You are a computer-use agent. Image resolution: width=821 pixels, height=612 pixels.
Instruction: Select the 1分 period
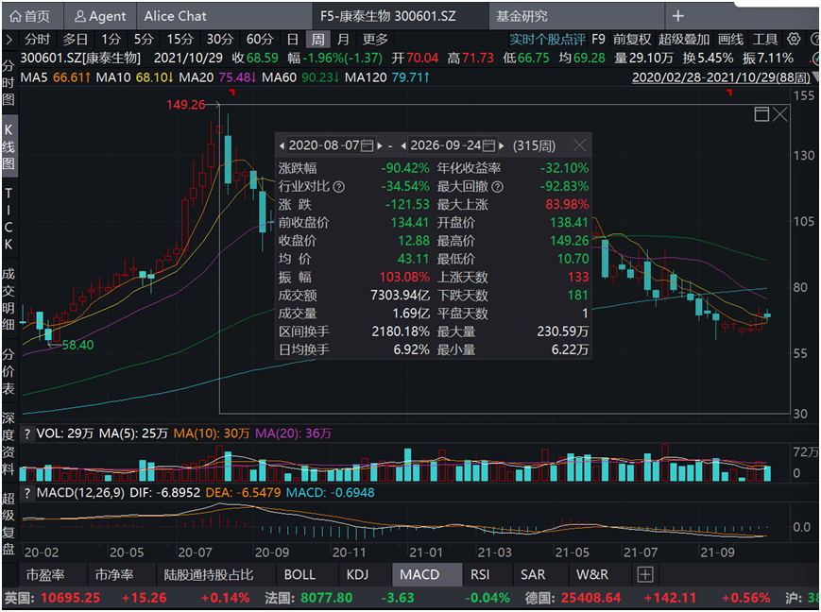tap(111, 40)
